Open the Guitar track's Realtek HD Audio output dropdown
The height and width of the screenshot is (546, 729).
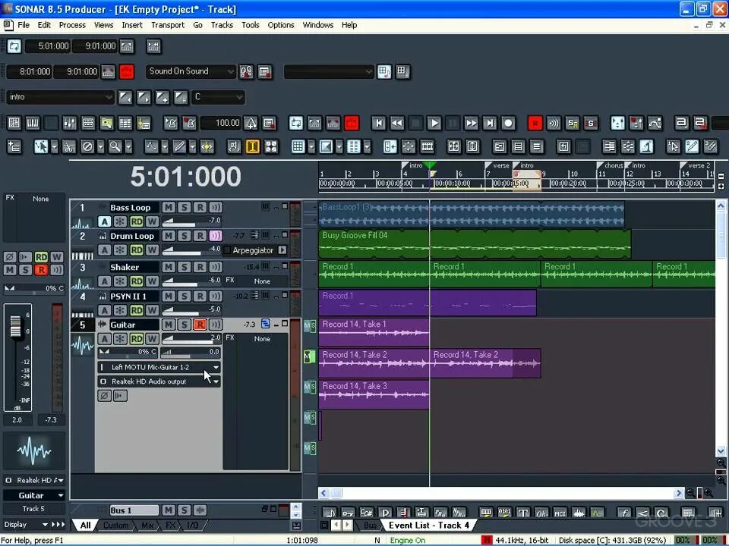(159, 381)
